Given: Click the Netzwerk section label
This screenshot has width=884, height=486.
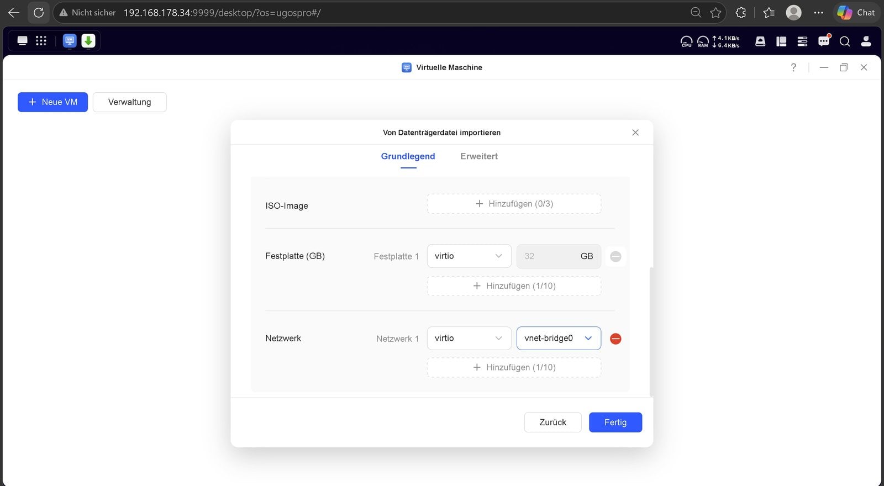Looking at the screenshot, I should point(283,339).
